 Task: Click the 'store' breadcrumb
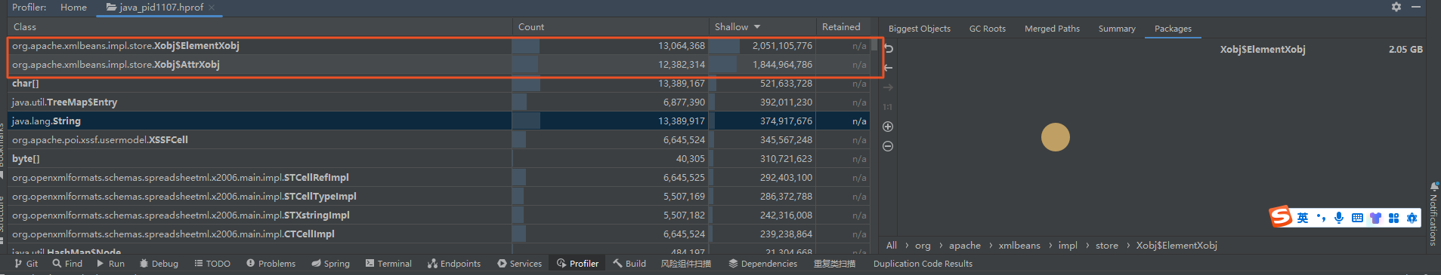coord(1107,246)
